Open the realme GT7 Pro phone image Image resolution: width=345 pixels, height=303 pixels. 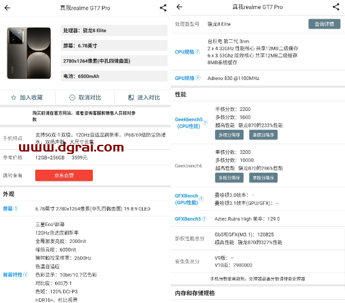coord(29,53)
